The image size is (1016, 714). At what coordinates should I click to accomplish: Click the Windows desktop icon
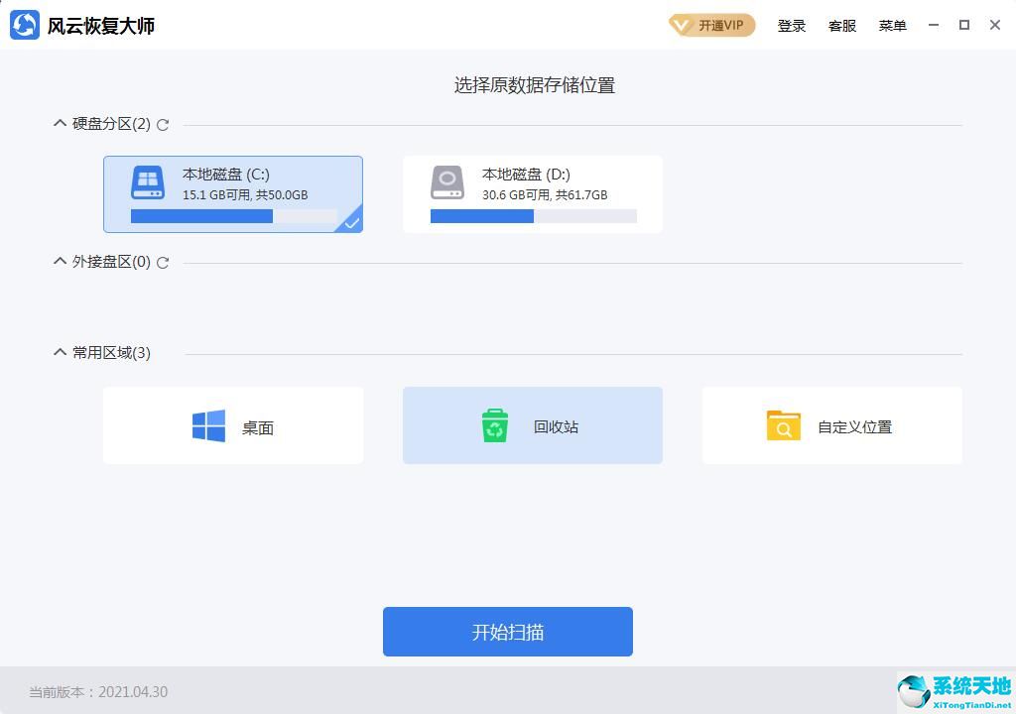[x=208, y=425]
